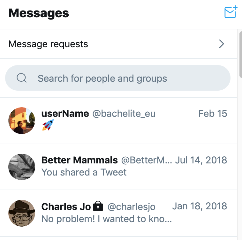Click the 'No problem! I wanted to kno...' preview
Screen dimensions: 242x240
coord(107,219)
